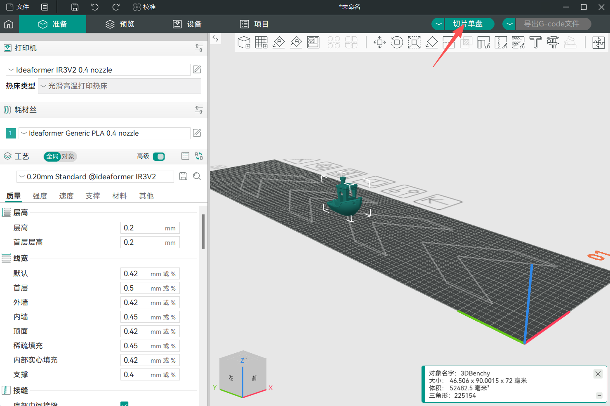
Task: Edit the Generic PLA filament preset
Action: (x=197, y=133)
